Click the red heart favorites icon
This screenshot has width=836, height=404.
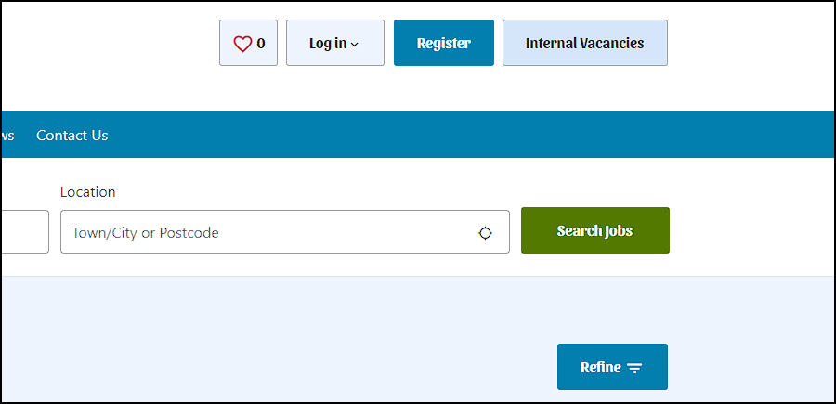point(242,44)
